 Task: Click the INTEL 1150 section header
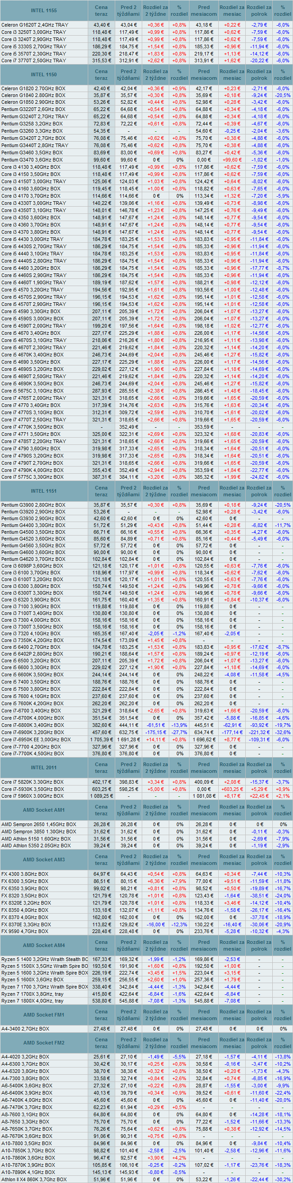44,74
